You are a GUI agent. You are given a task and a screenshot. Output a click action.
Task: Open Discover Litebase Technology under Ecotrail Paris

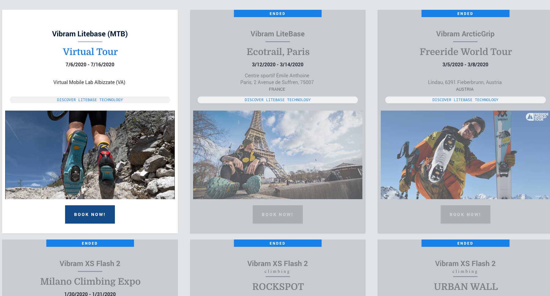click(x=277, y=100)
